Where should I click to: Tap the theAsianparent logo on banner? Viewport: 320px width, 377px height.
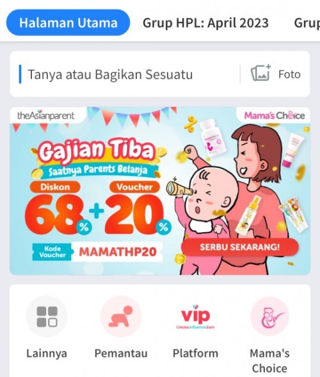click(x=46, y=115)
